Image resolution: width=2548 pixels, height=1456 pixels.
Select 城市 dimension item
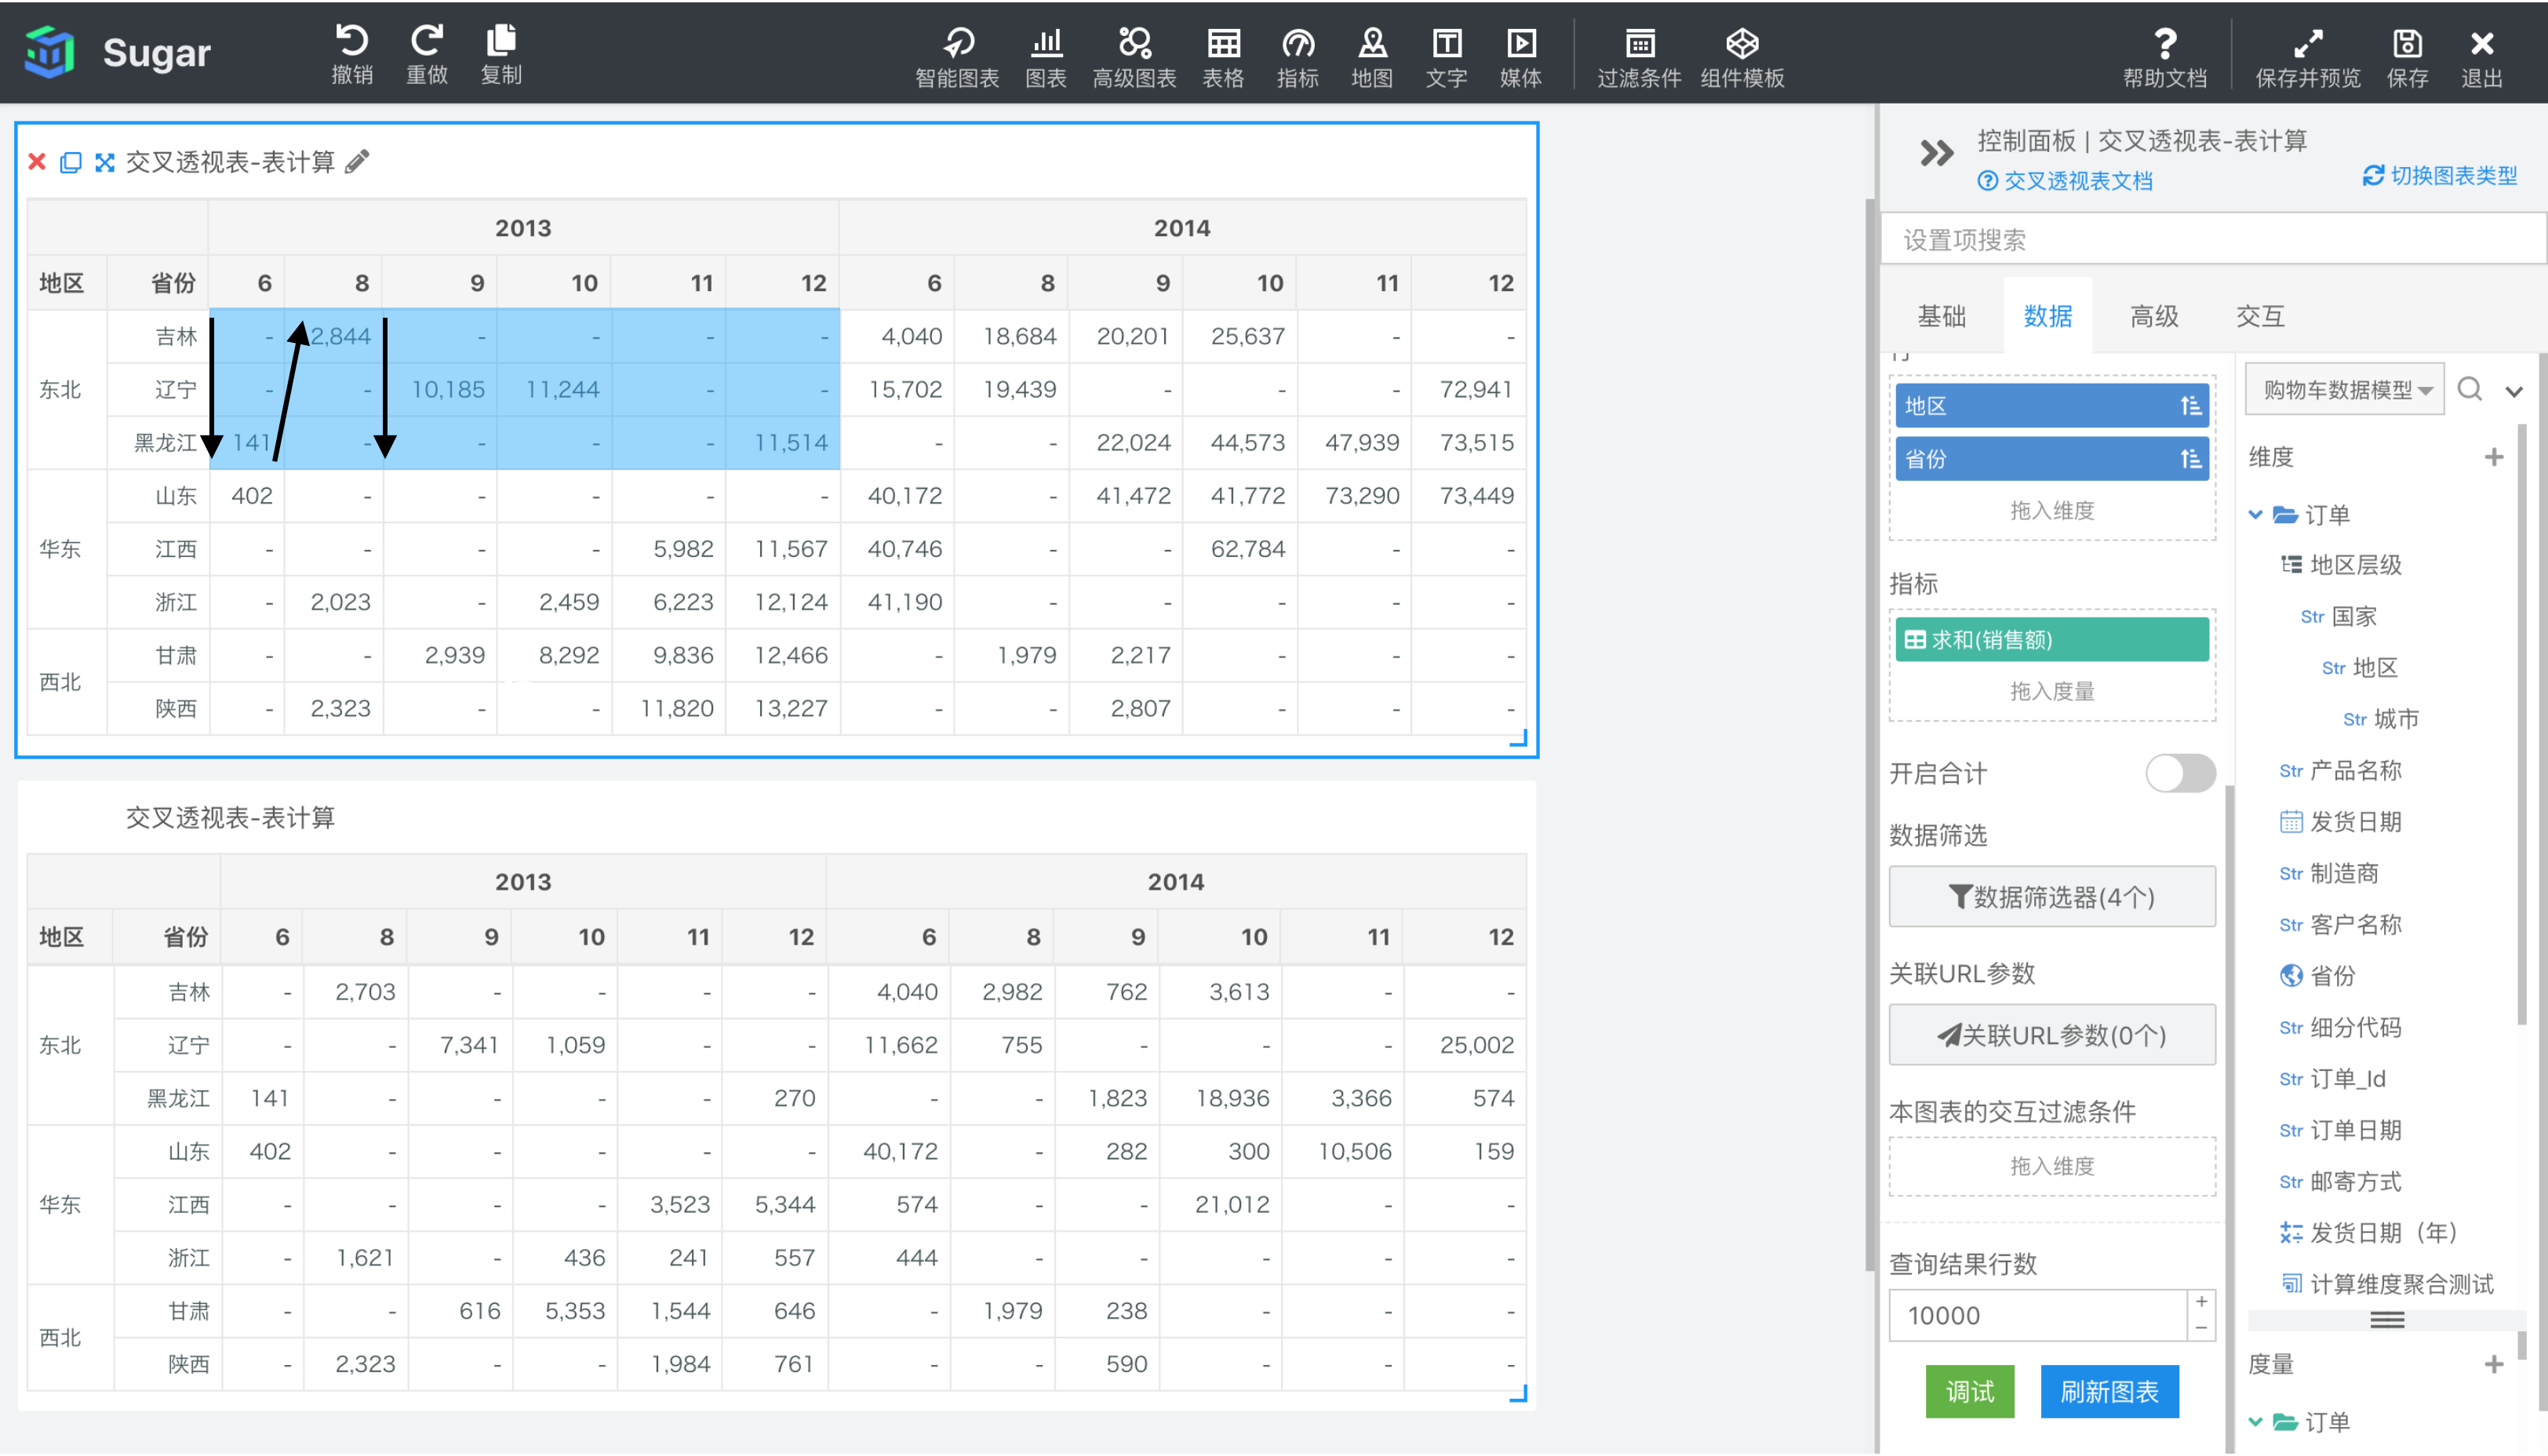click(x=2381, y=719)
